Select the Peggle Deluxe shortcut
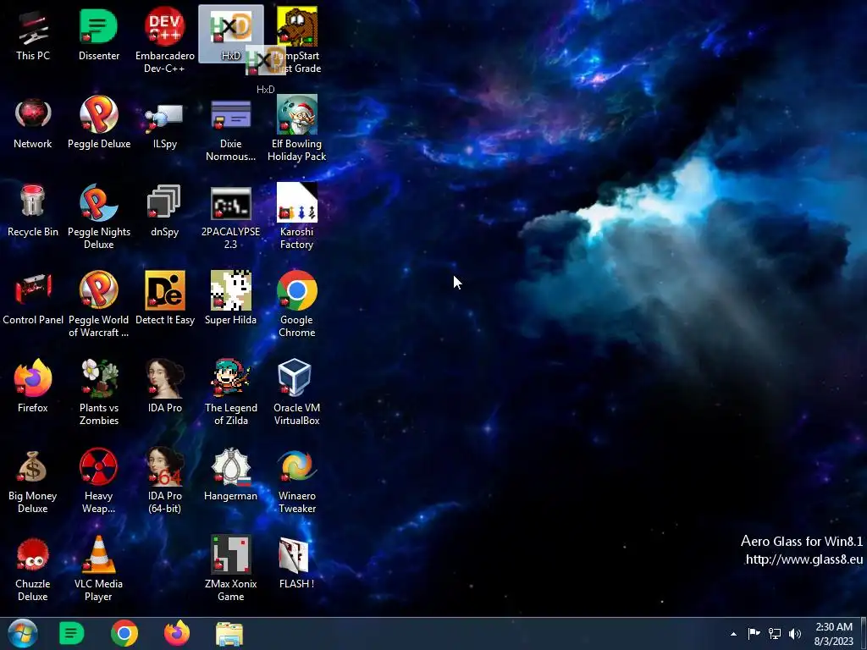 pos(99,122)
